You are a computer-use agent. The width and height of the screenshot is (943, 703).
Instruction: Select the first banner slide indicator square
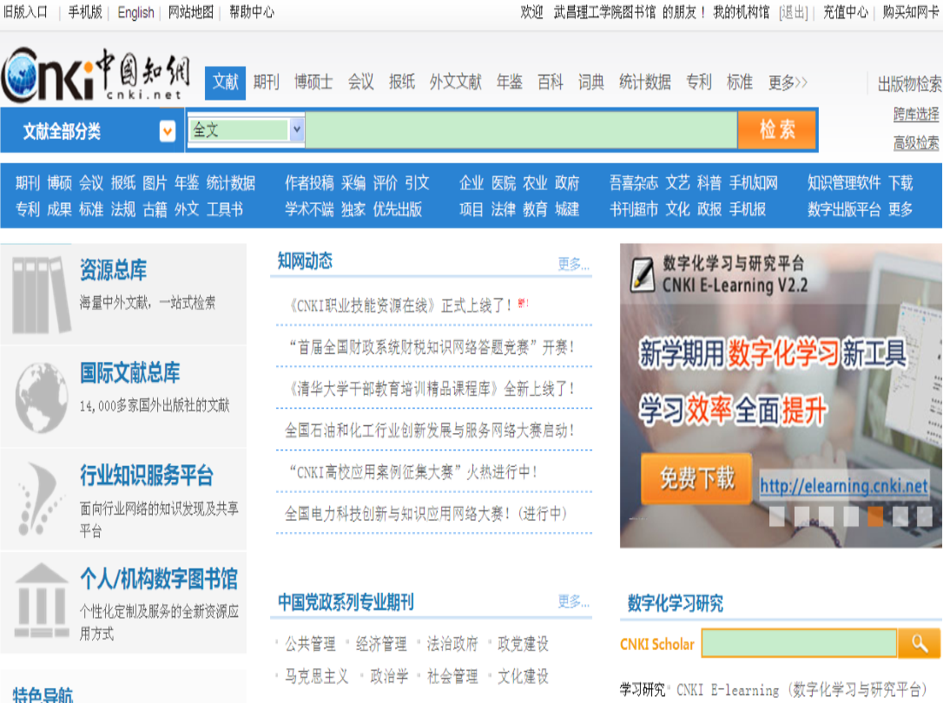click(776, 516)
